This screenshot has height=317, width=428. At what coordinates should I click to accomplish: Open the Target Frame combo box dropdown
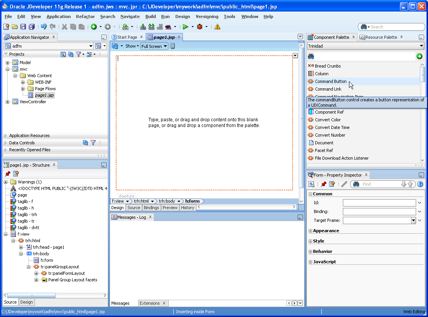pos(413,220)
